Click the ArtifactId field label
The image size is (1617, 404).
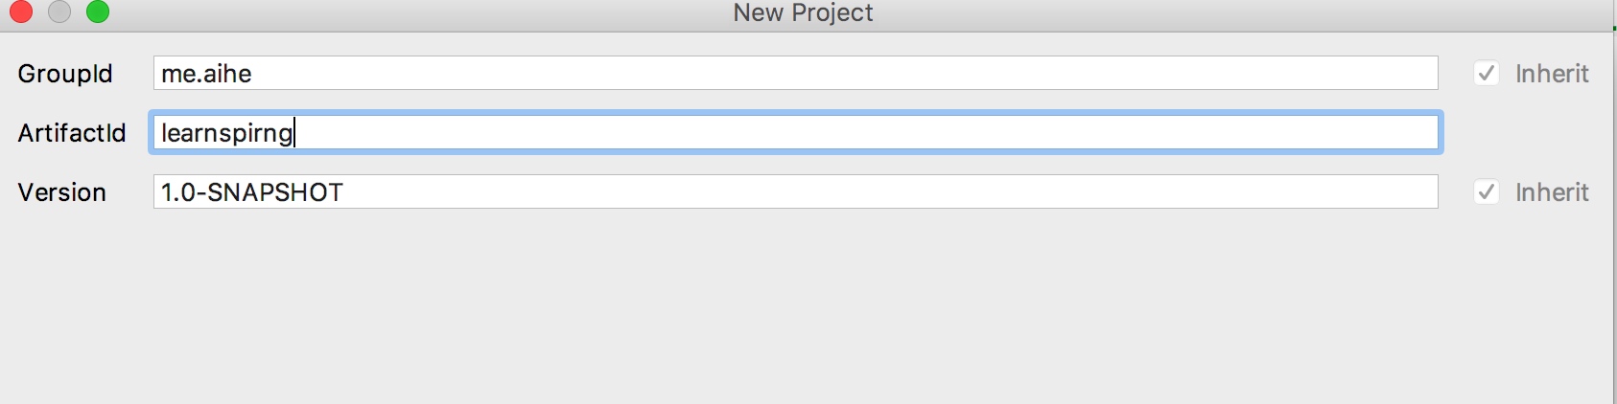(x=72, y=133)
